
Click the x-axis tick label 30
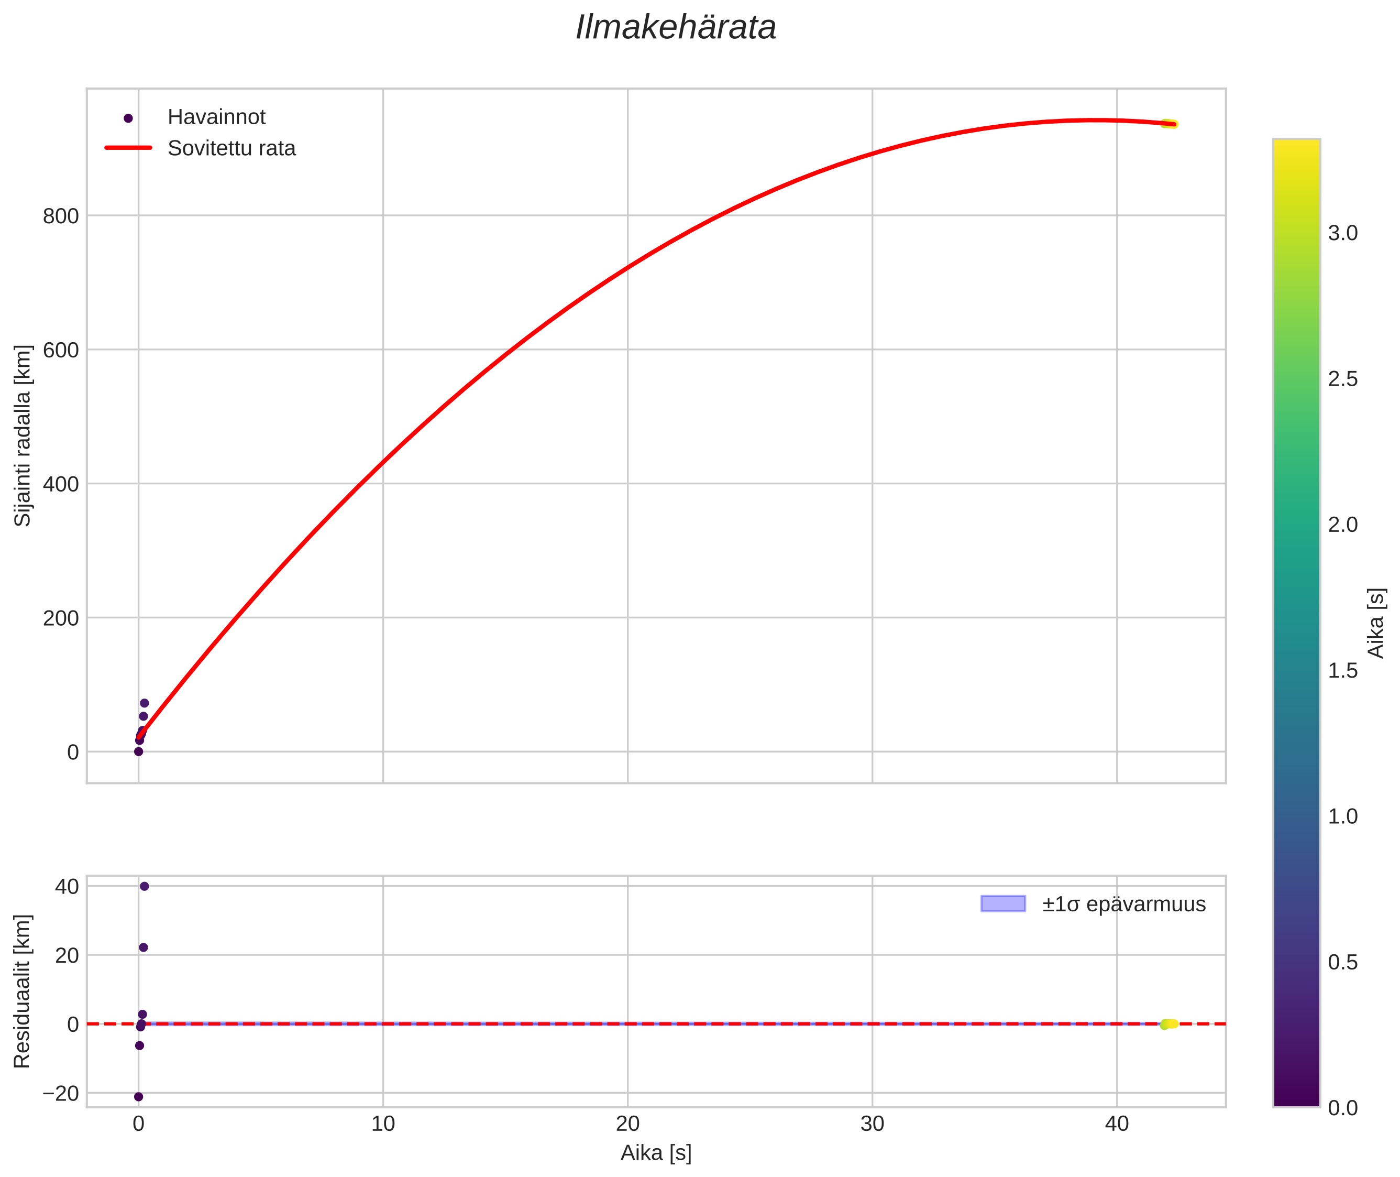click(873, 1124)
